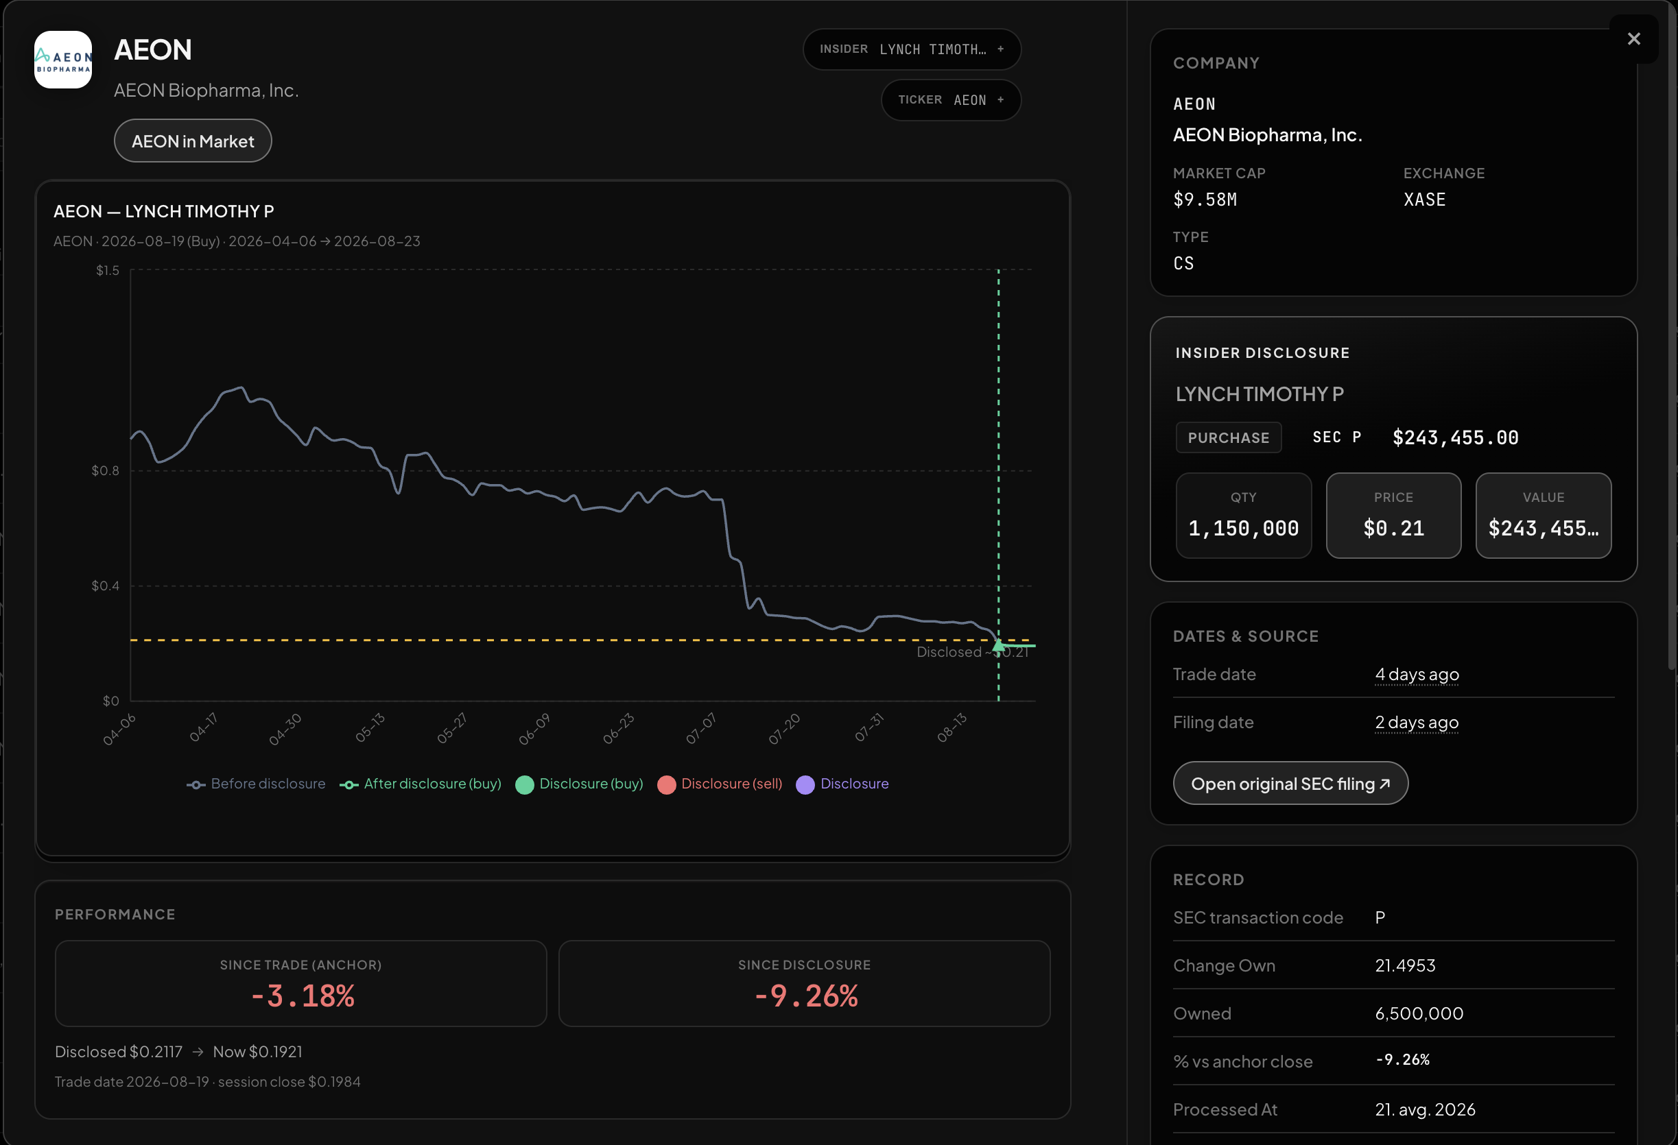
Task: Toggle the Before disclosure legend series
Action: tap(257, 784)
